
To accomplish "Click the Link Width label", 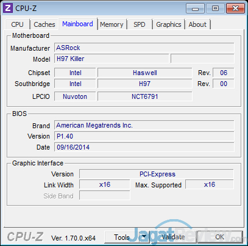I will pyautogui.click(x=58, y=185).
